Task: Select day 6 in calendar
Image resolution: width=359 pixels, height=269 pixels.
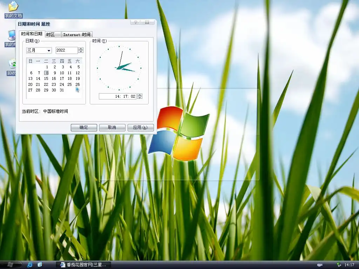Action: point(31,73)
